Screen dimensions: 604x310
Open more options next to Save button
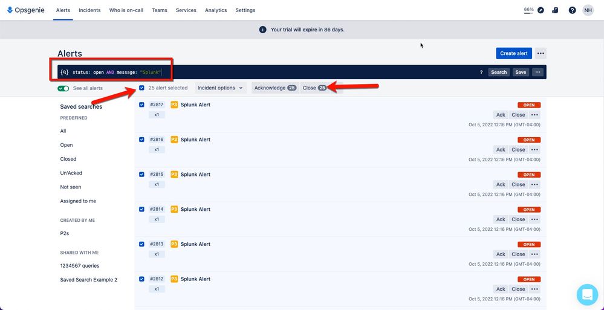click(538, 72)
